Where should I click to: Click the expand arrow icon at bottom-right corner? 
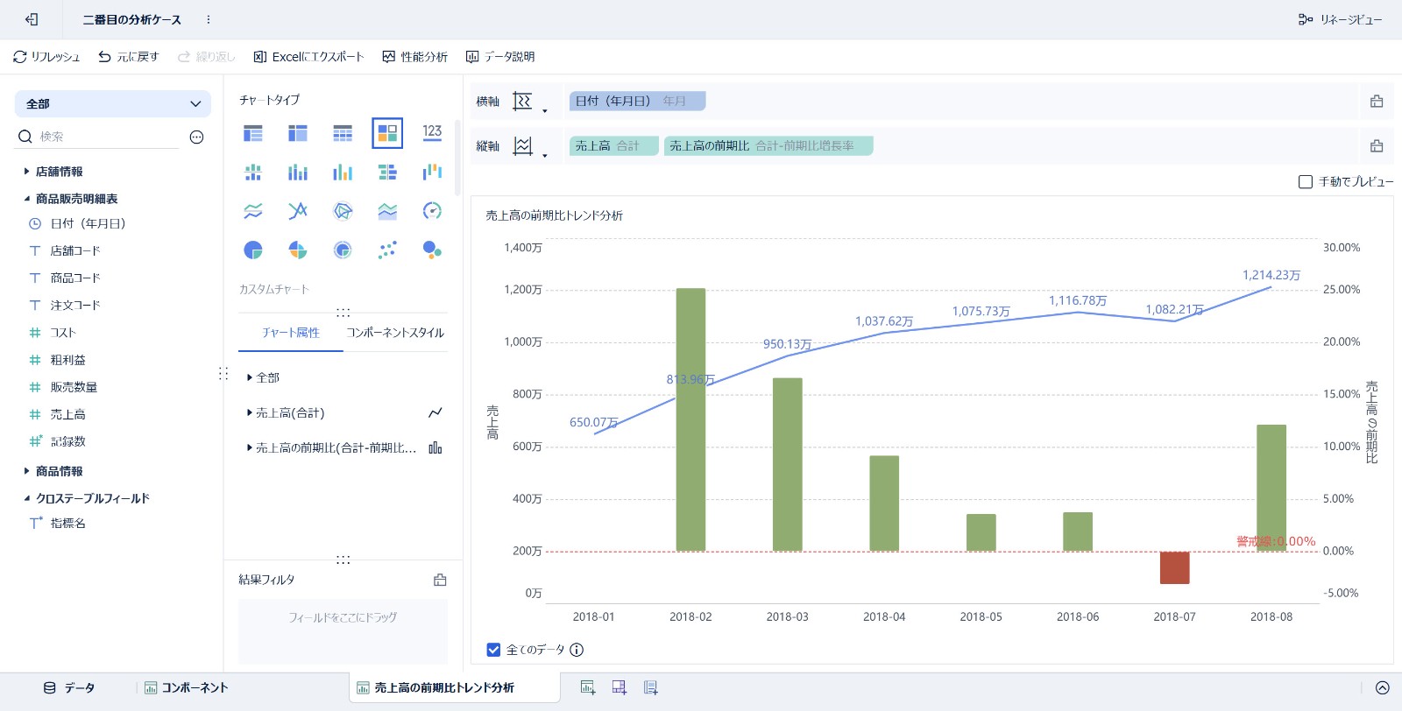pos(1382,687)
